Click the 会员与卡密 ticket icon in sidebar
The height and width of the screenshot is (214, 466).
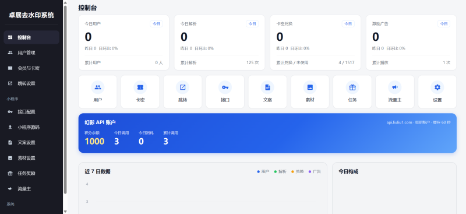pyautogui.click(x=10, y=68)
